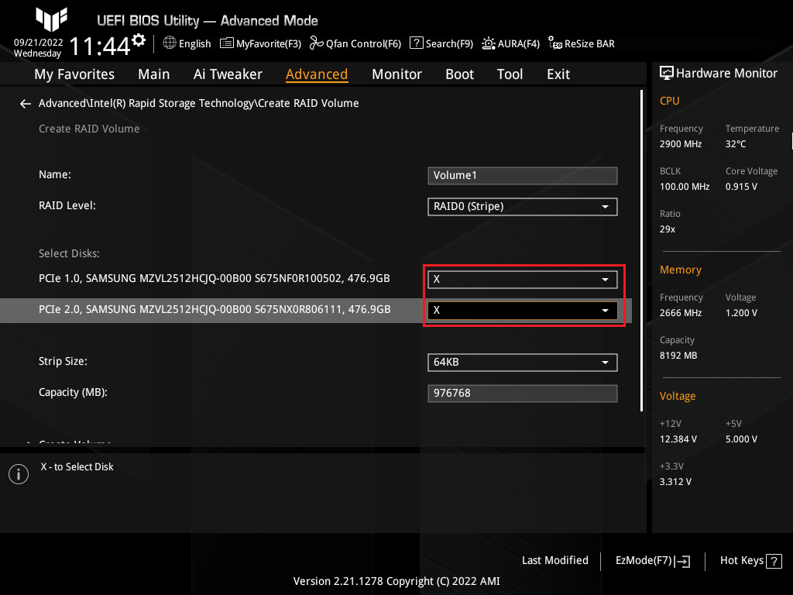Click the info icon in help pane
Image resolution: width=793 pixels, height=595 pixels.
pos(19,474)
